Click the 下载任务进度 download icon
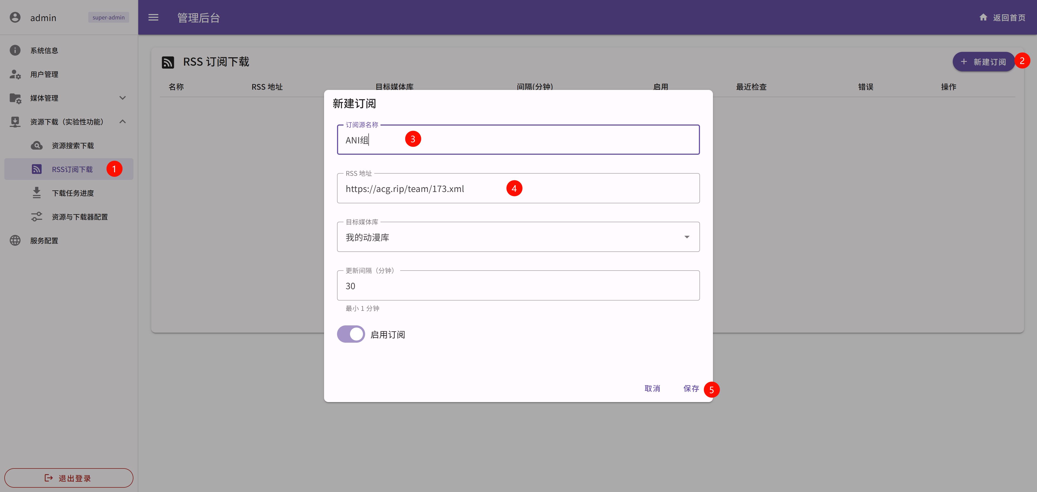 (x=37, y=193)
